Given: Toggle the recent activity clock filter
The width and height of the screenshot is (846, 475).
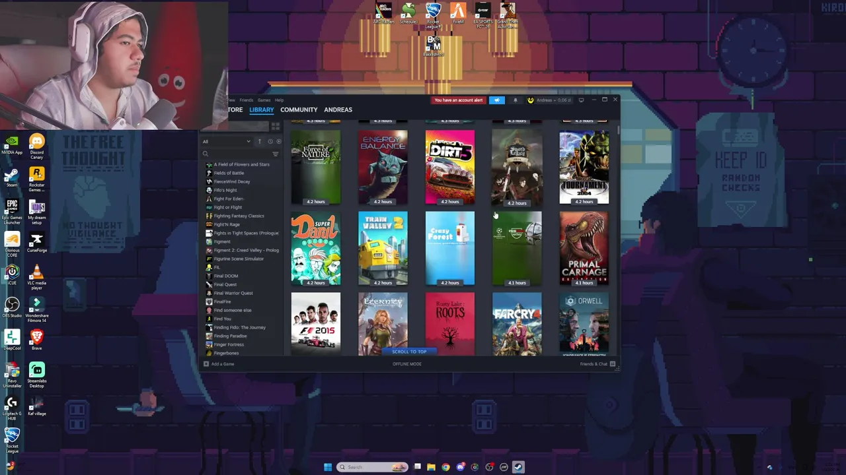Looking at the screenshot, I should pos(270,141).
